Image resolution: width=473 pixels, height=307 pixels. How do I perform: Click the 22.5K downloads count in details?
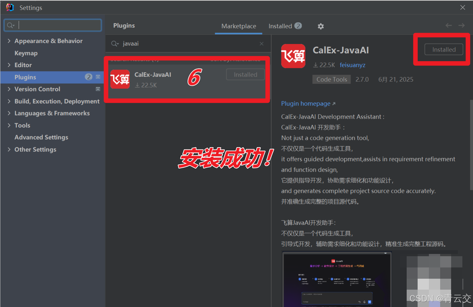(324, 65)
